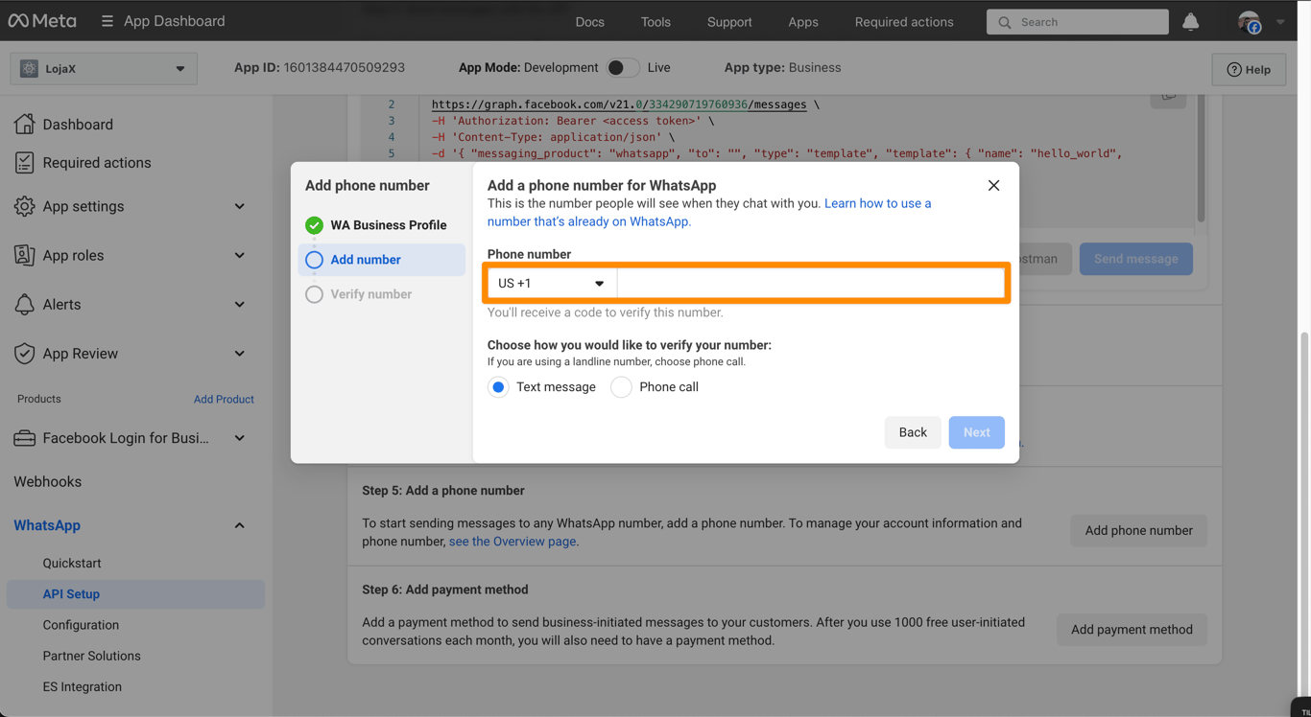
Task: Collapse the WhatsApp section
Action: tap(239, 525)
